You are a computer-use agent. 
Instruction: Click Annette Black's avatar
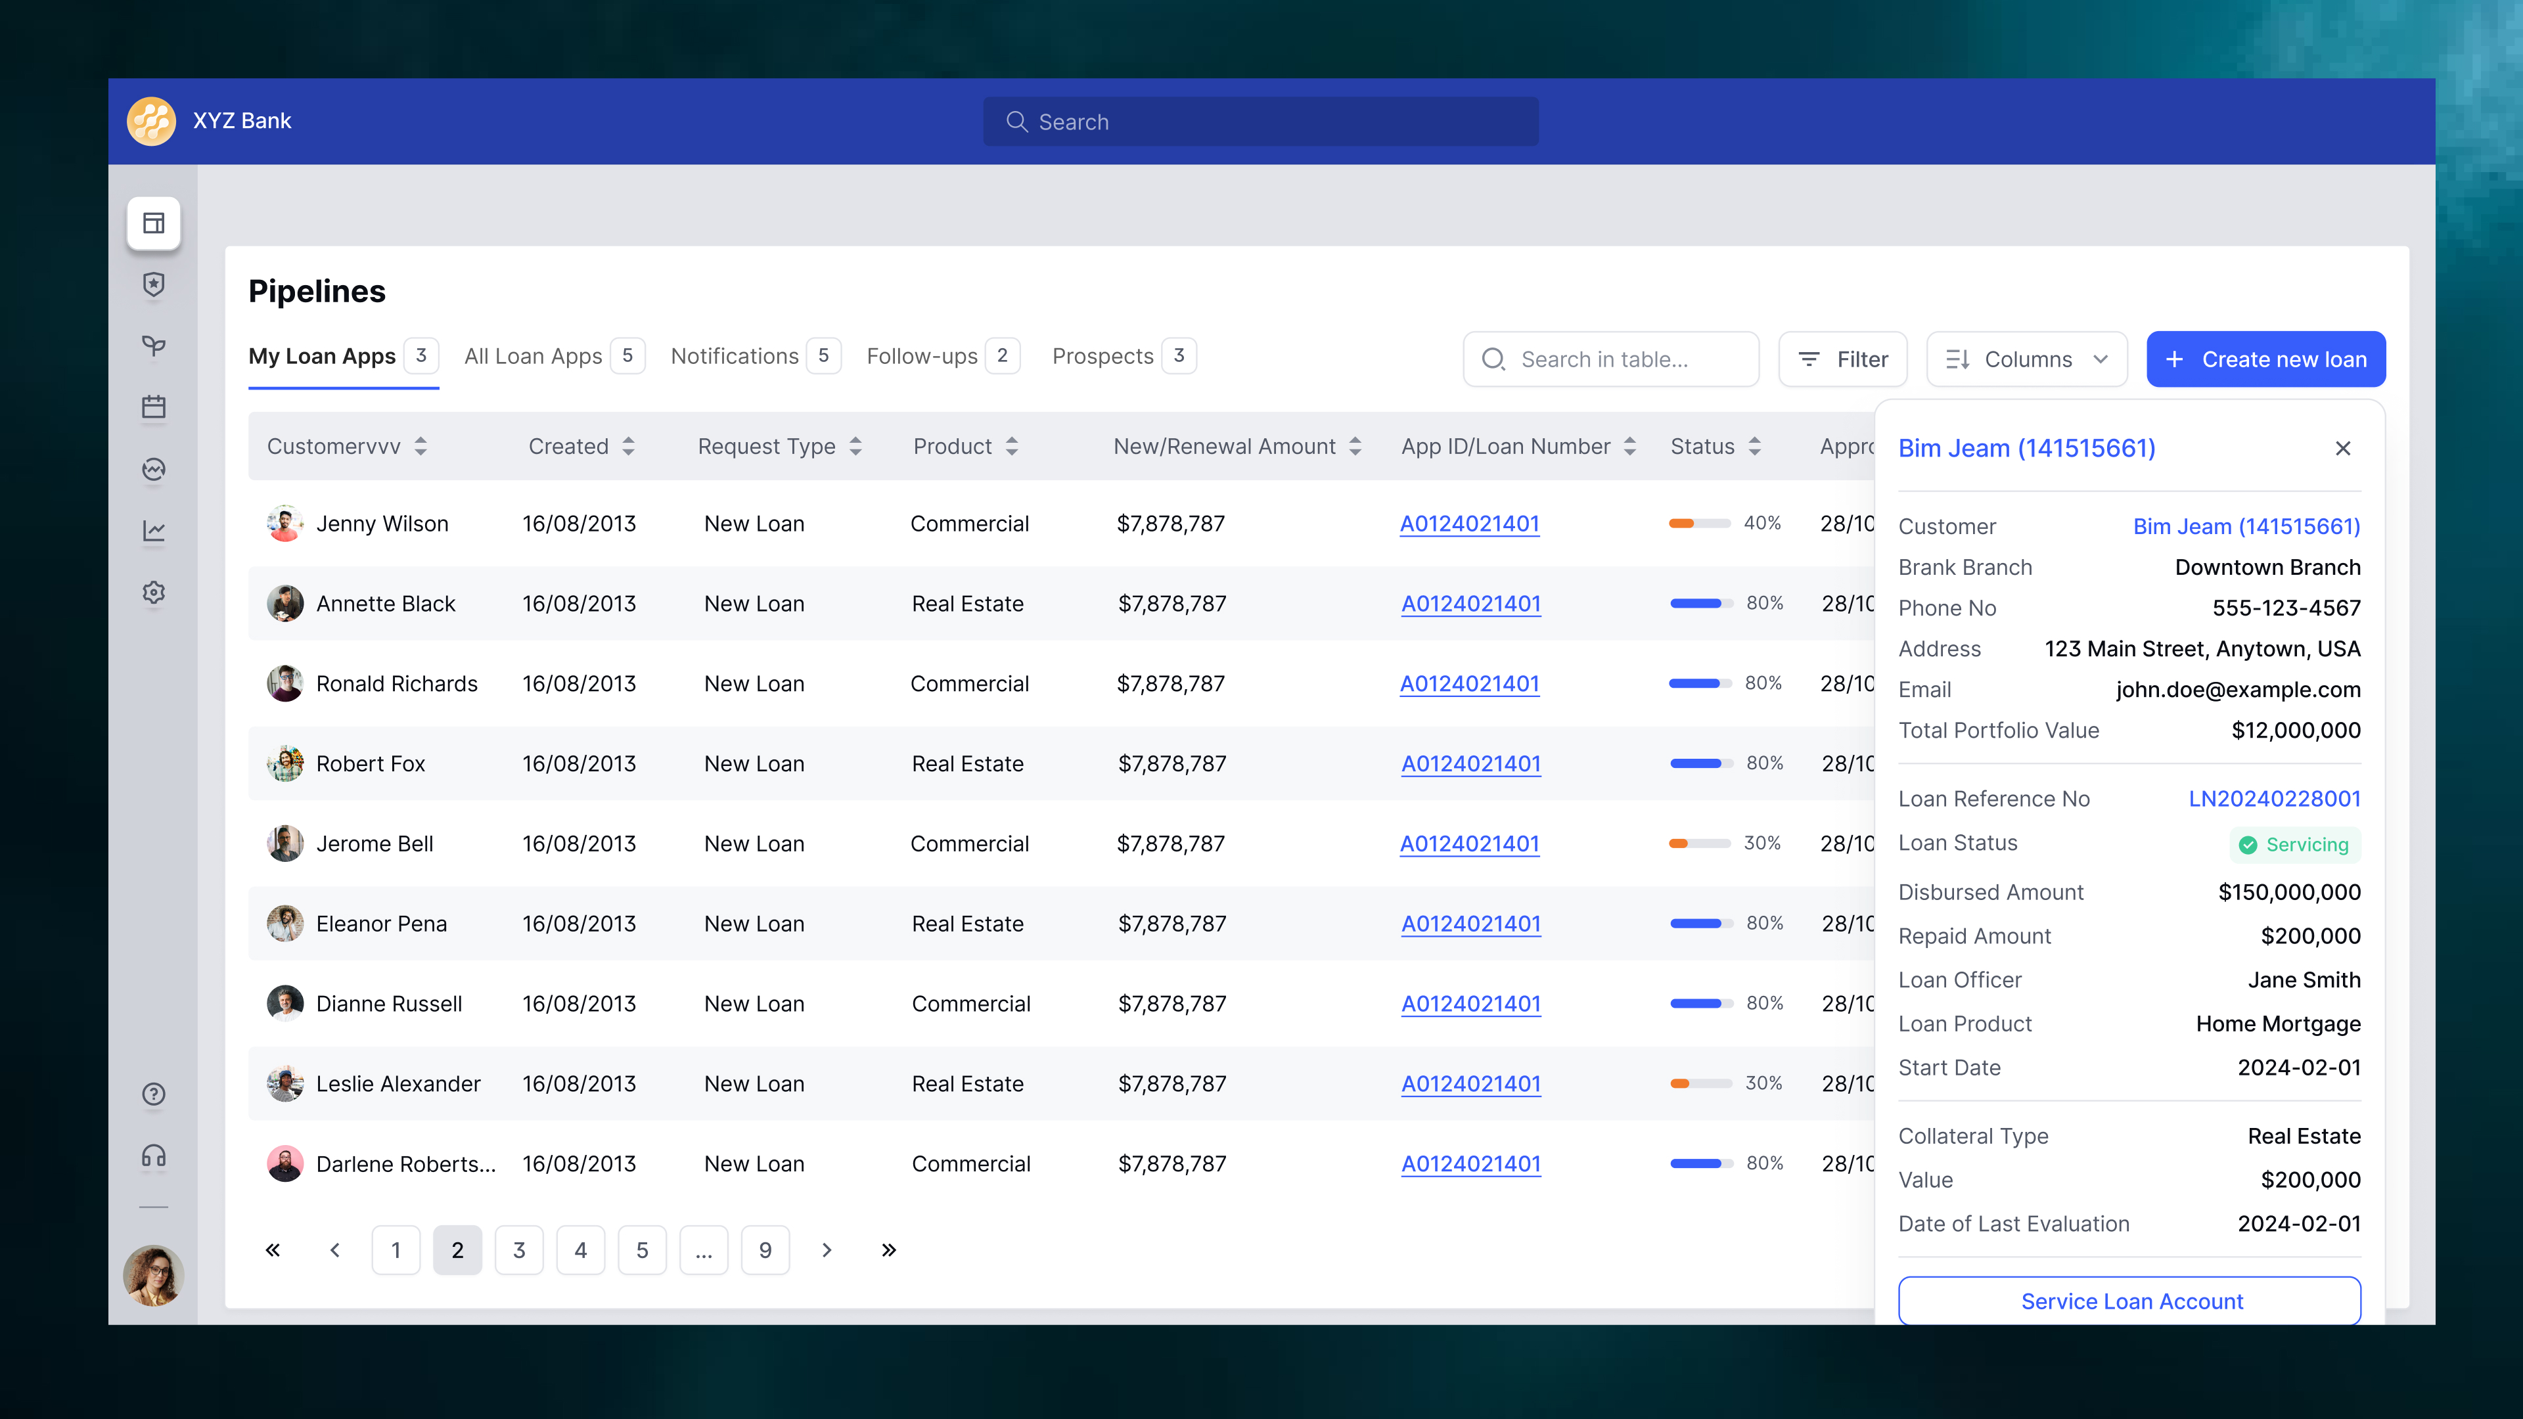click(x=285, y=603)
